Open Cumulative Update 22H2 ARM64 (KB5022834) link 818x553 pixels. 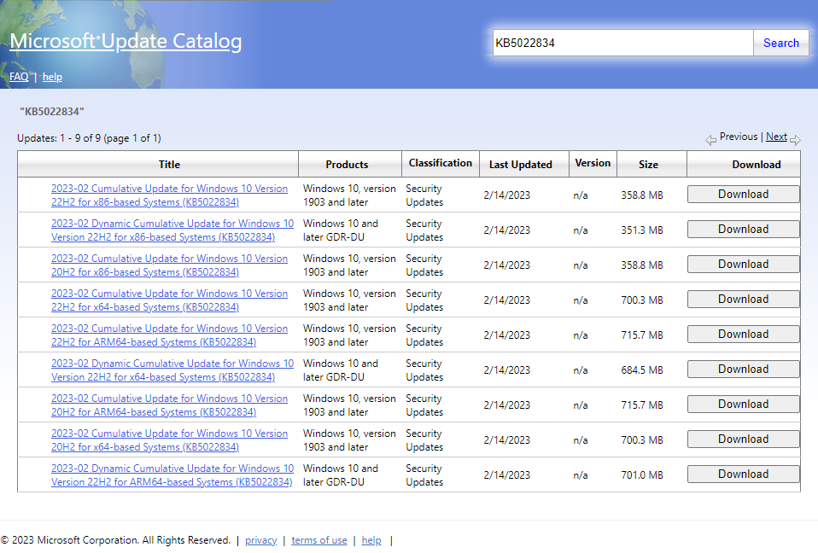click(x=170, y=335)
